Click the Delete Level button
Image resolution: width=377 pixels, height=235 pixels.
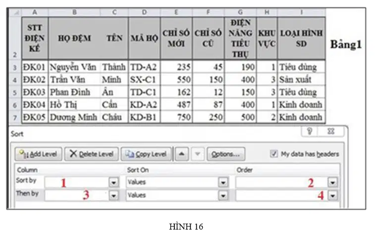(91, 154)
